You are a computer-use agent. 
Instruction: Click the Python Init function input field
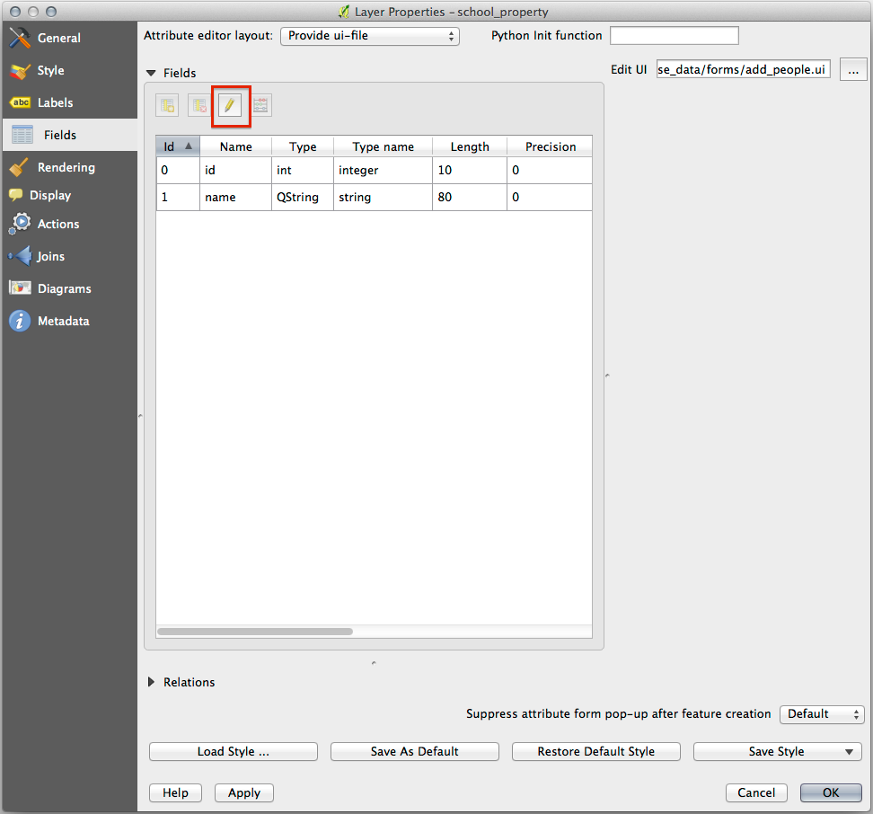674,36
